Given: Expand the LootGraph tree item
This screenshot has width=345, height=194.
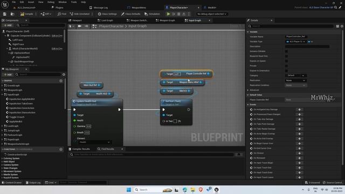Looking at the screenshot, I should (x=2, y=126).
